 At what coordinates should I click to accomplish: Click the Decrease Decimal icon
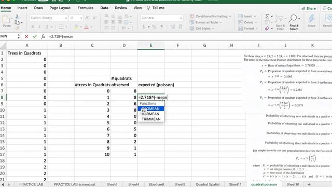point(180,27)
